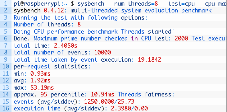The width and height of the screenshot is (227, 112).
Task: Click the 'Running the test' line
Action: point(80,18)
